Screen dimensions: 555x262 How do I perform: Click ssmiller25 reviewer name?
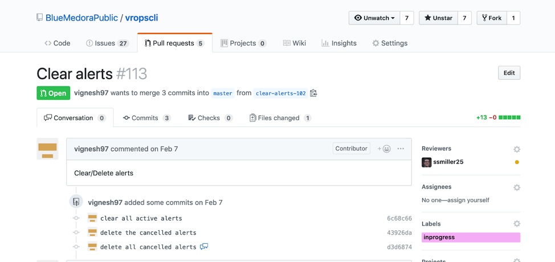point(448,162)
